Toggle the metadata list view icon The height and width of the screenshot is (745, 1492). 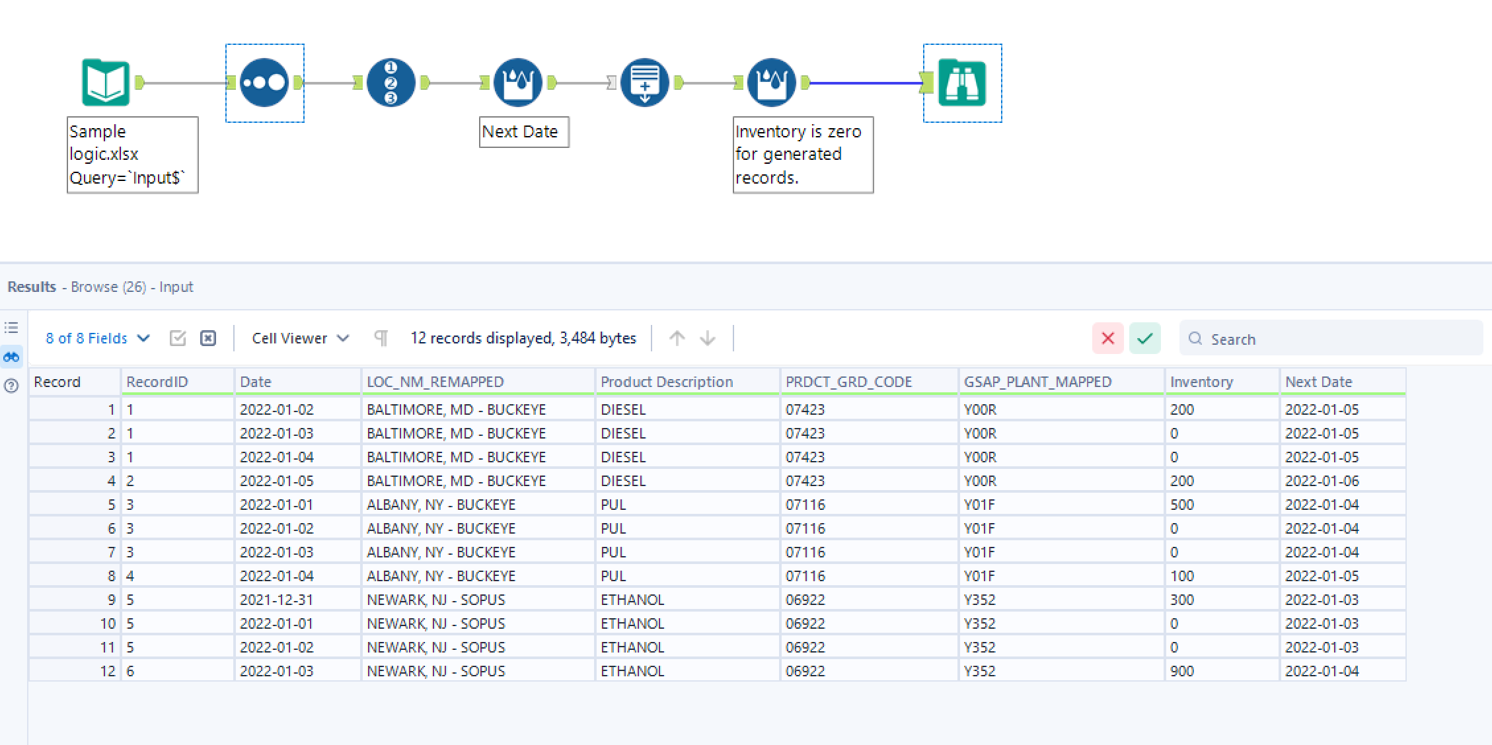[11, 328]
